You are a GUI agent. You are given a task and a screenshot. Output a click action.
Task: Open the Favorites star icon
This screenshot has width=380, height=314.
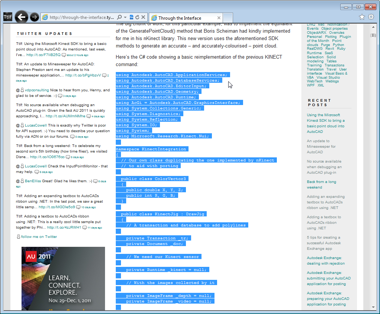[x=362, y=17]
